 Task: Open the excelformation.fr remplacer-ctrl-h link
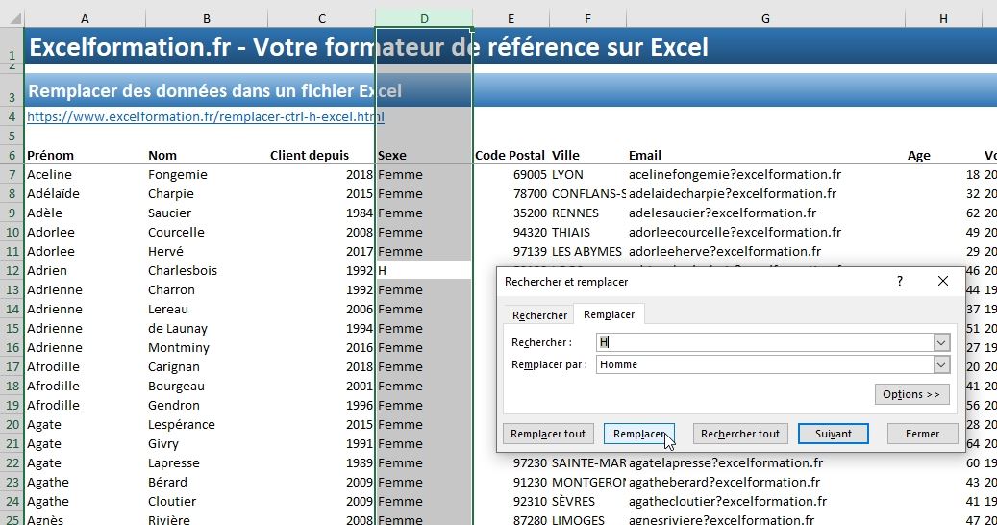click(206, 117)
